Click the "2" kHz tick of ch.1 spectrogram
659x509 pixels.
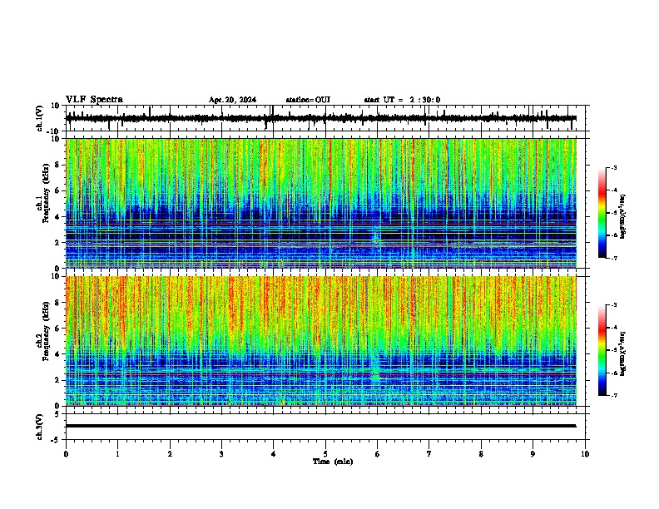coord(57,243)
